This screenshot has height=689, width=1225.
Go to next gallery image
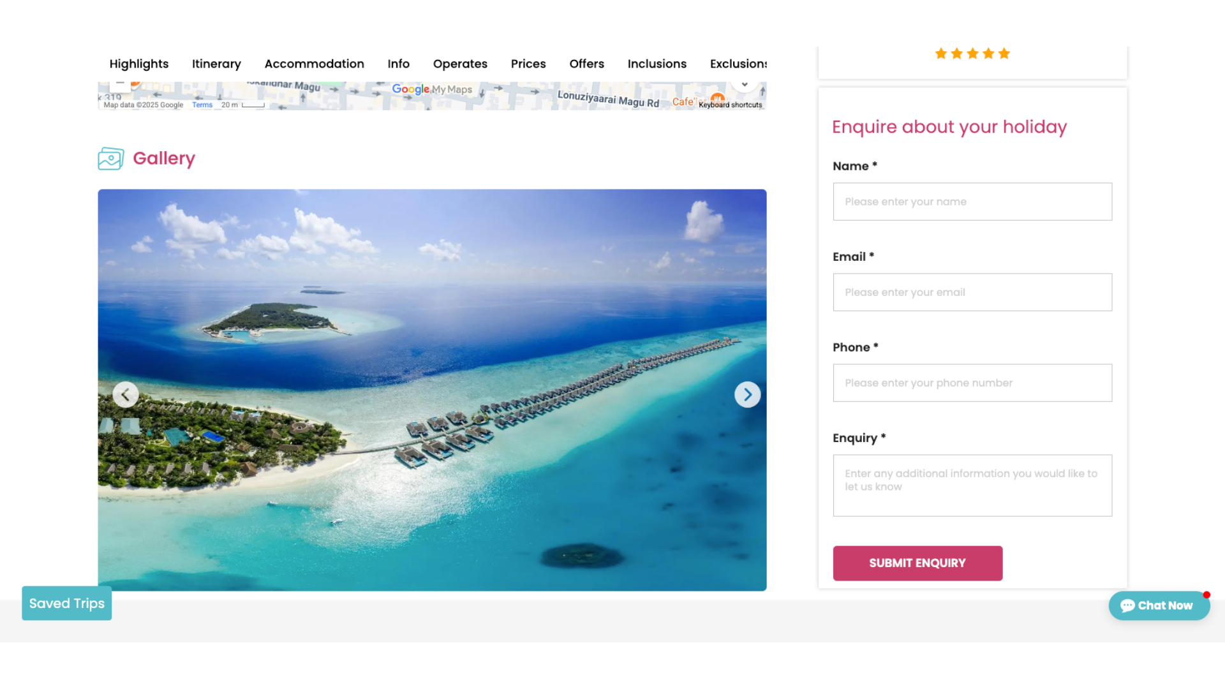(x=747, y=395)
